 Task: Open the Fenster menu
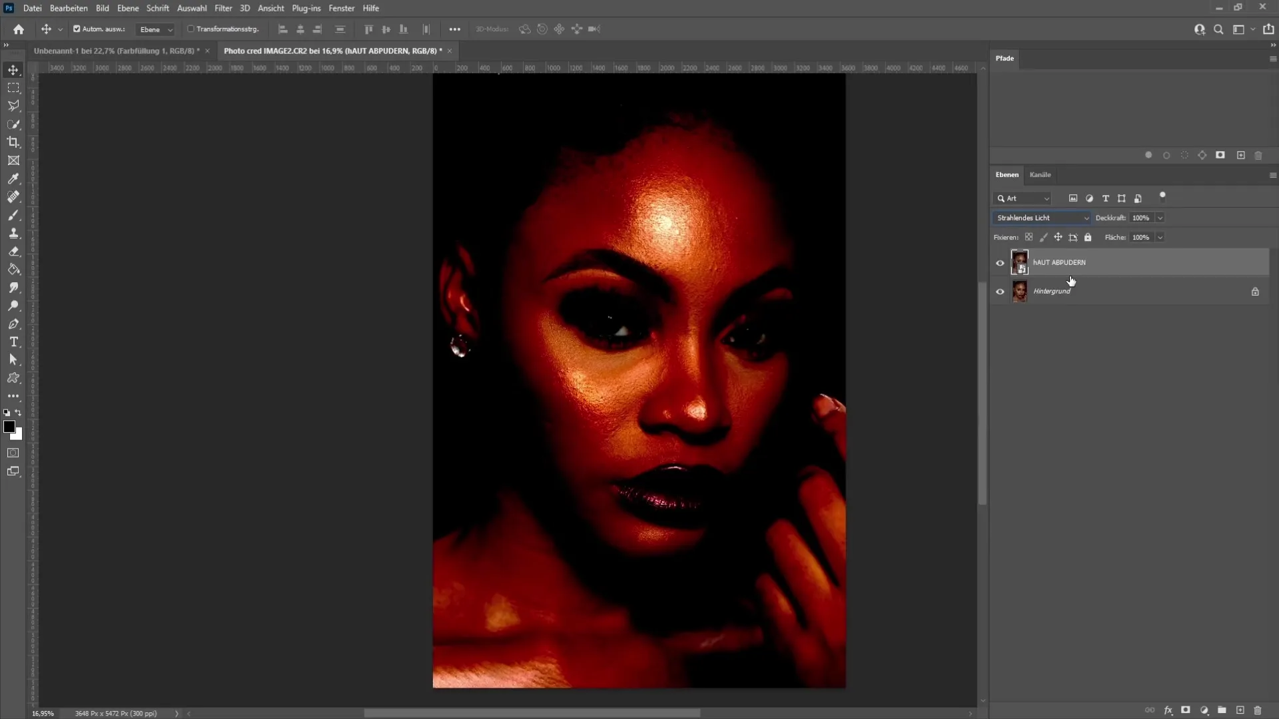pos(341,8)
